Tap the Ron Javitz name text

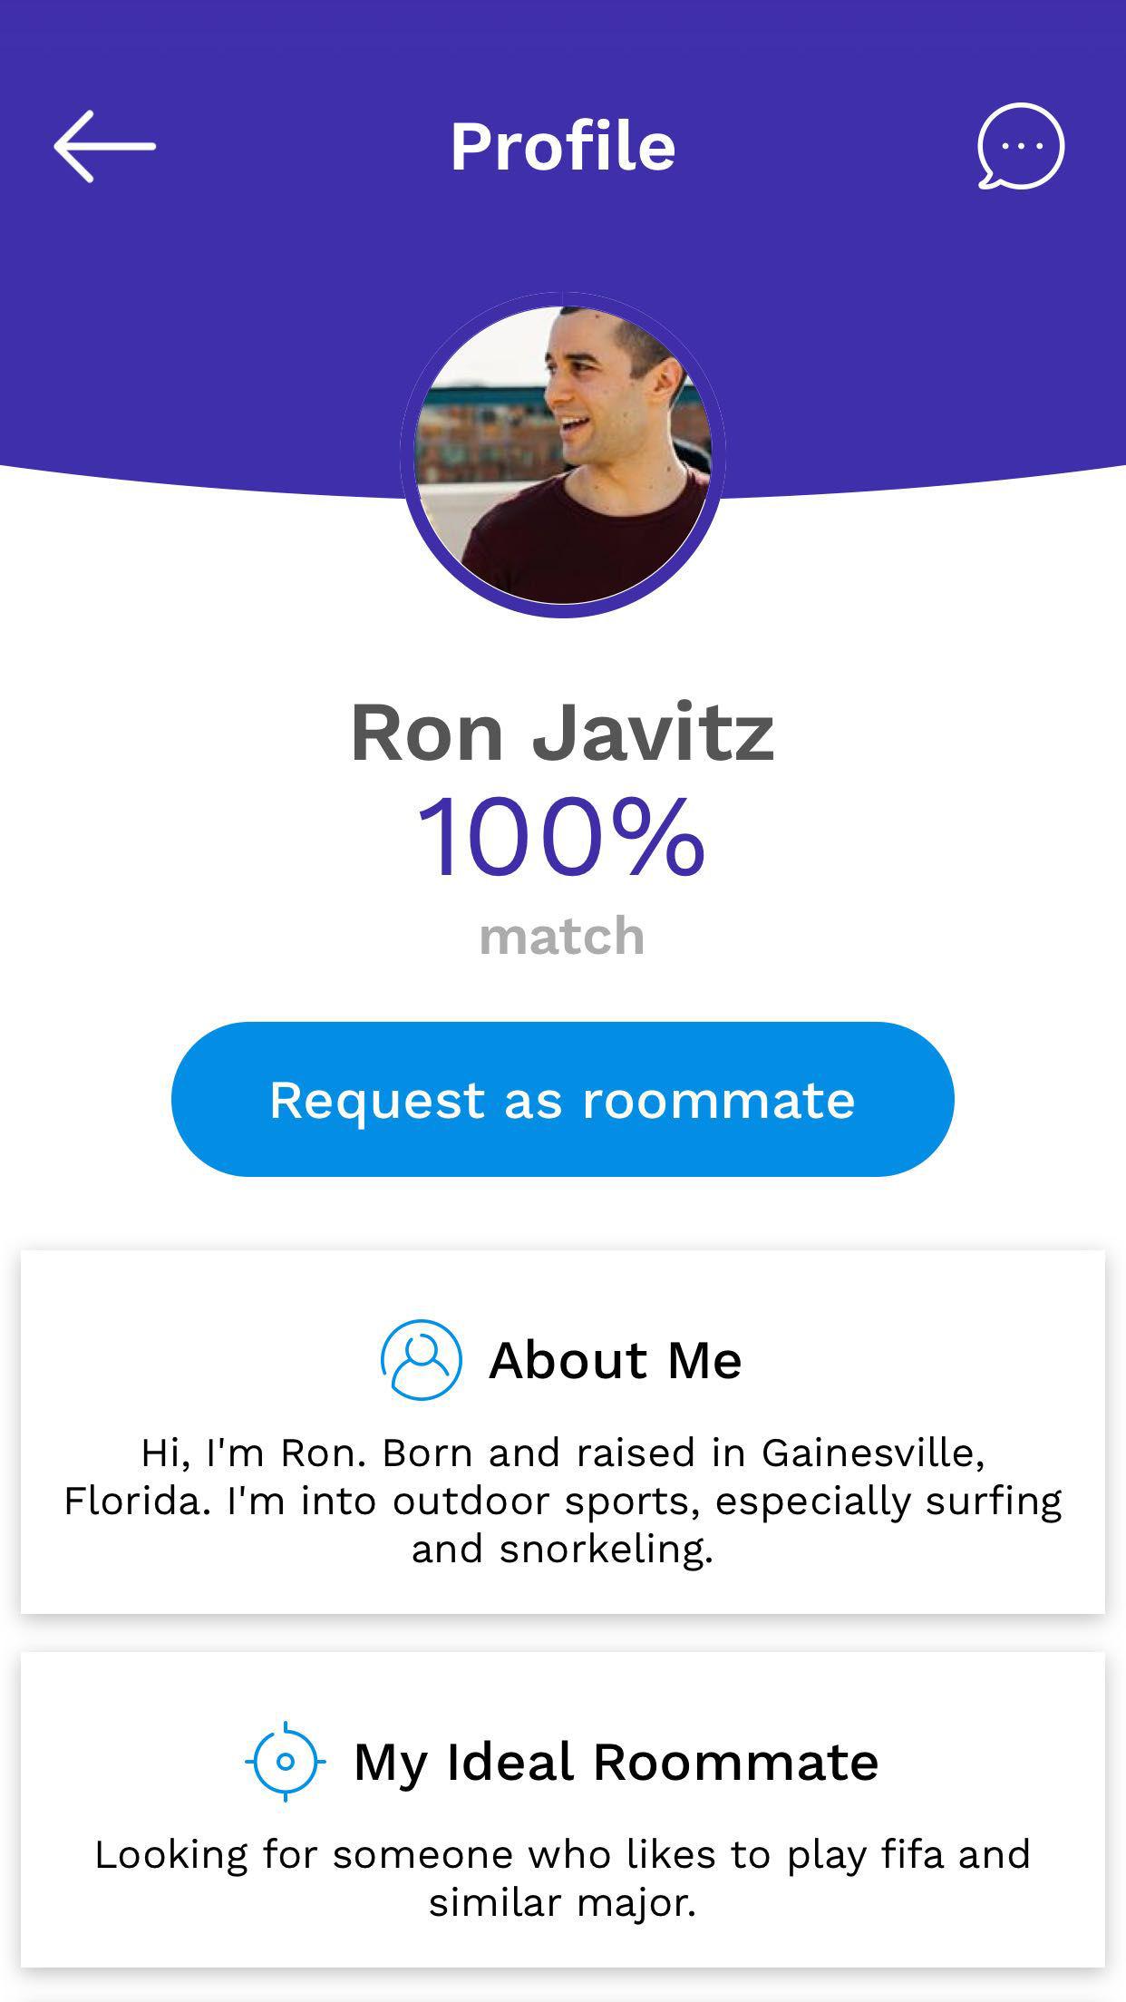pyautogui.click(x=563, y=733)
